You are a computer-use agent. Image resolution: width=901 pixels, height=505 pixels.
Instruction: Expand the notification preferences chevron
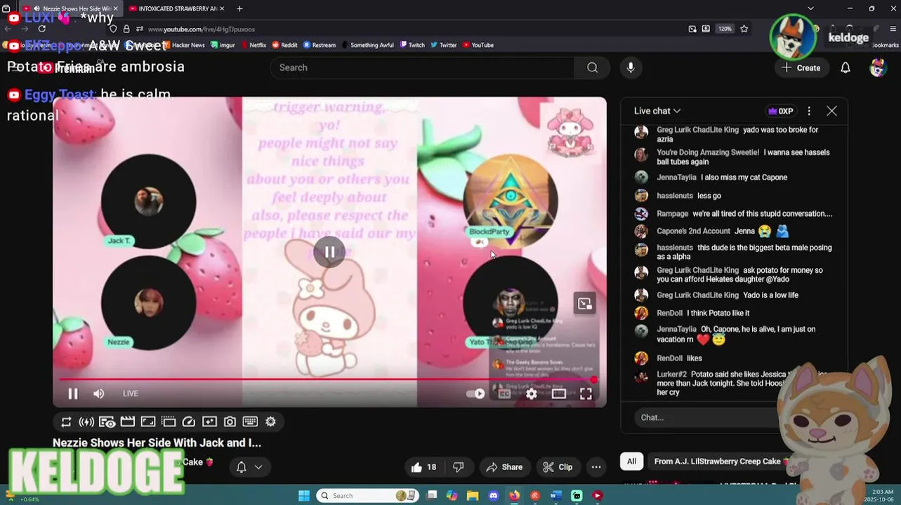(x=258, y=467)
